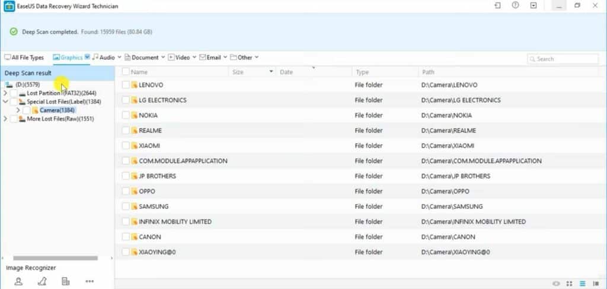
Task: Select the Graphics file type filter
Action: tap(68, 58)
